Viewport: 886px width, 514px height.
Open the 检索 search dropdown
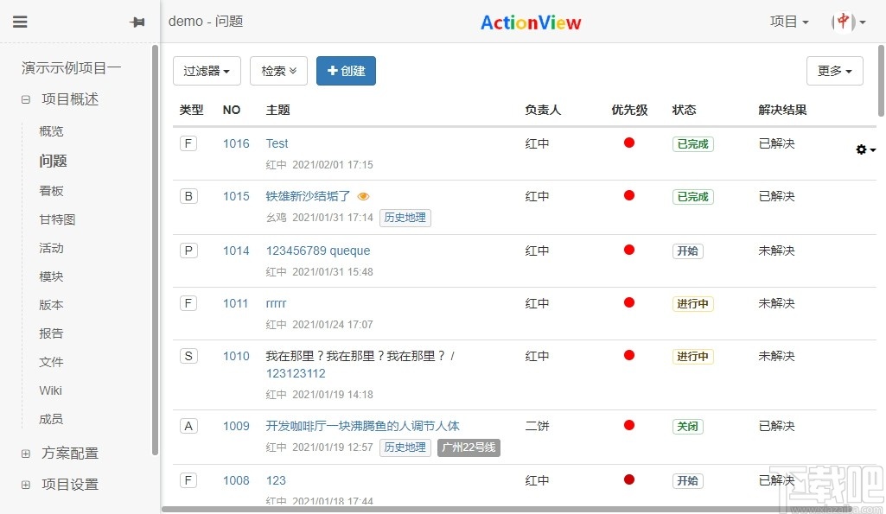pyautogui.click(x=278, y=71)
